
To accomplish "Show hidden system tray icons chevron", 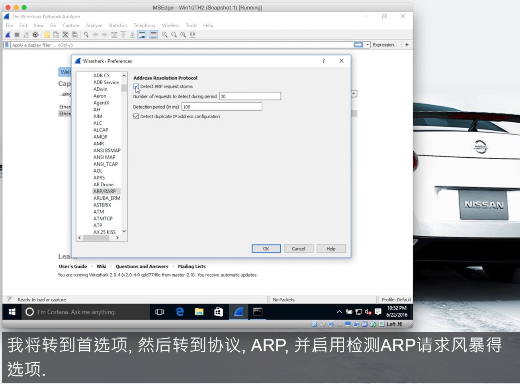I will click(339, 312).
